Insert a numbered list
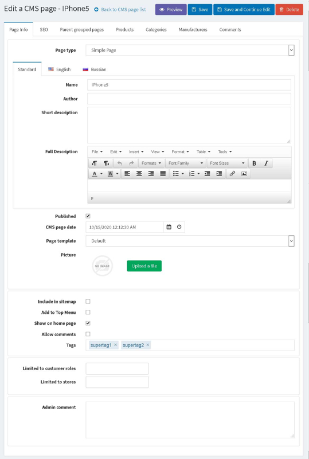 (191, 174)
